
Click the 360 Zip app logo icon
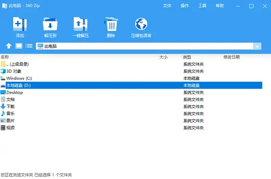click(5, 6)
